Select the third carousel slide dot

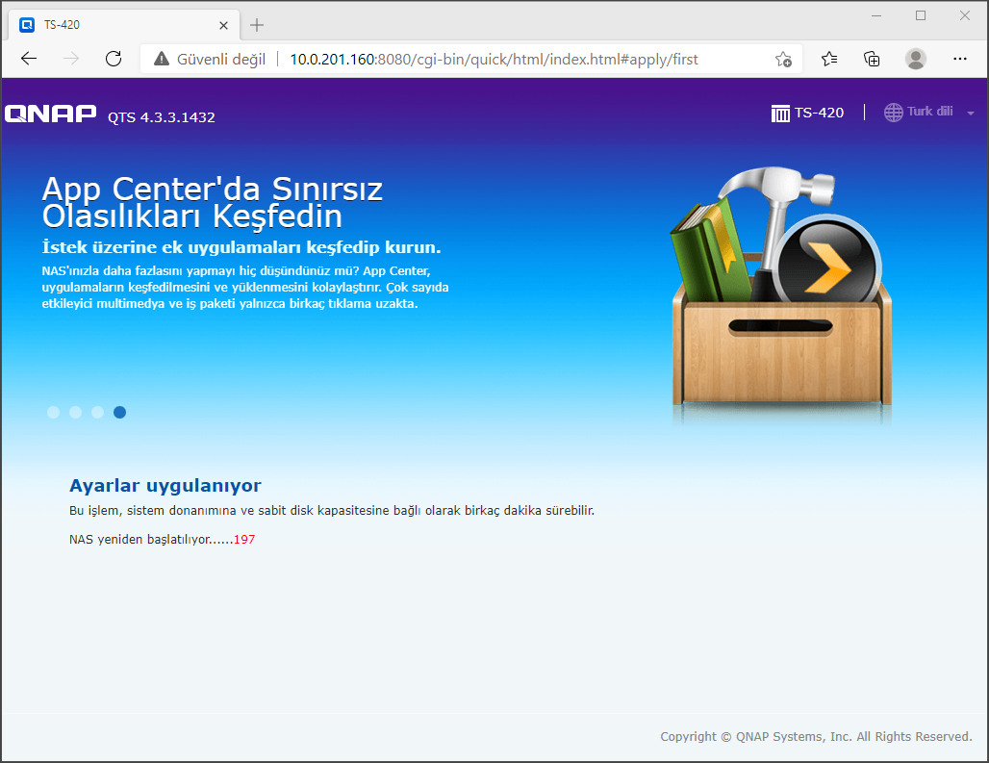pos(97,413)
